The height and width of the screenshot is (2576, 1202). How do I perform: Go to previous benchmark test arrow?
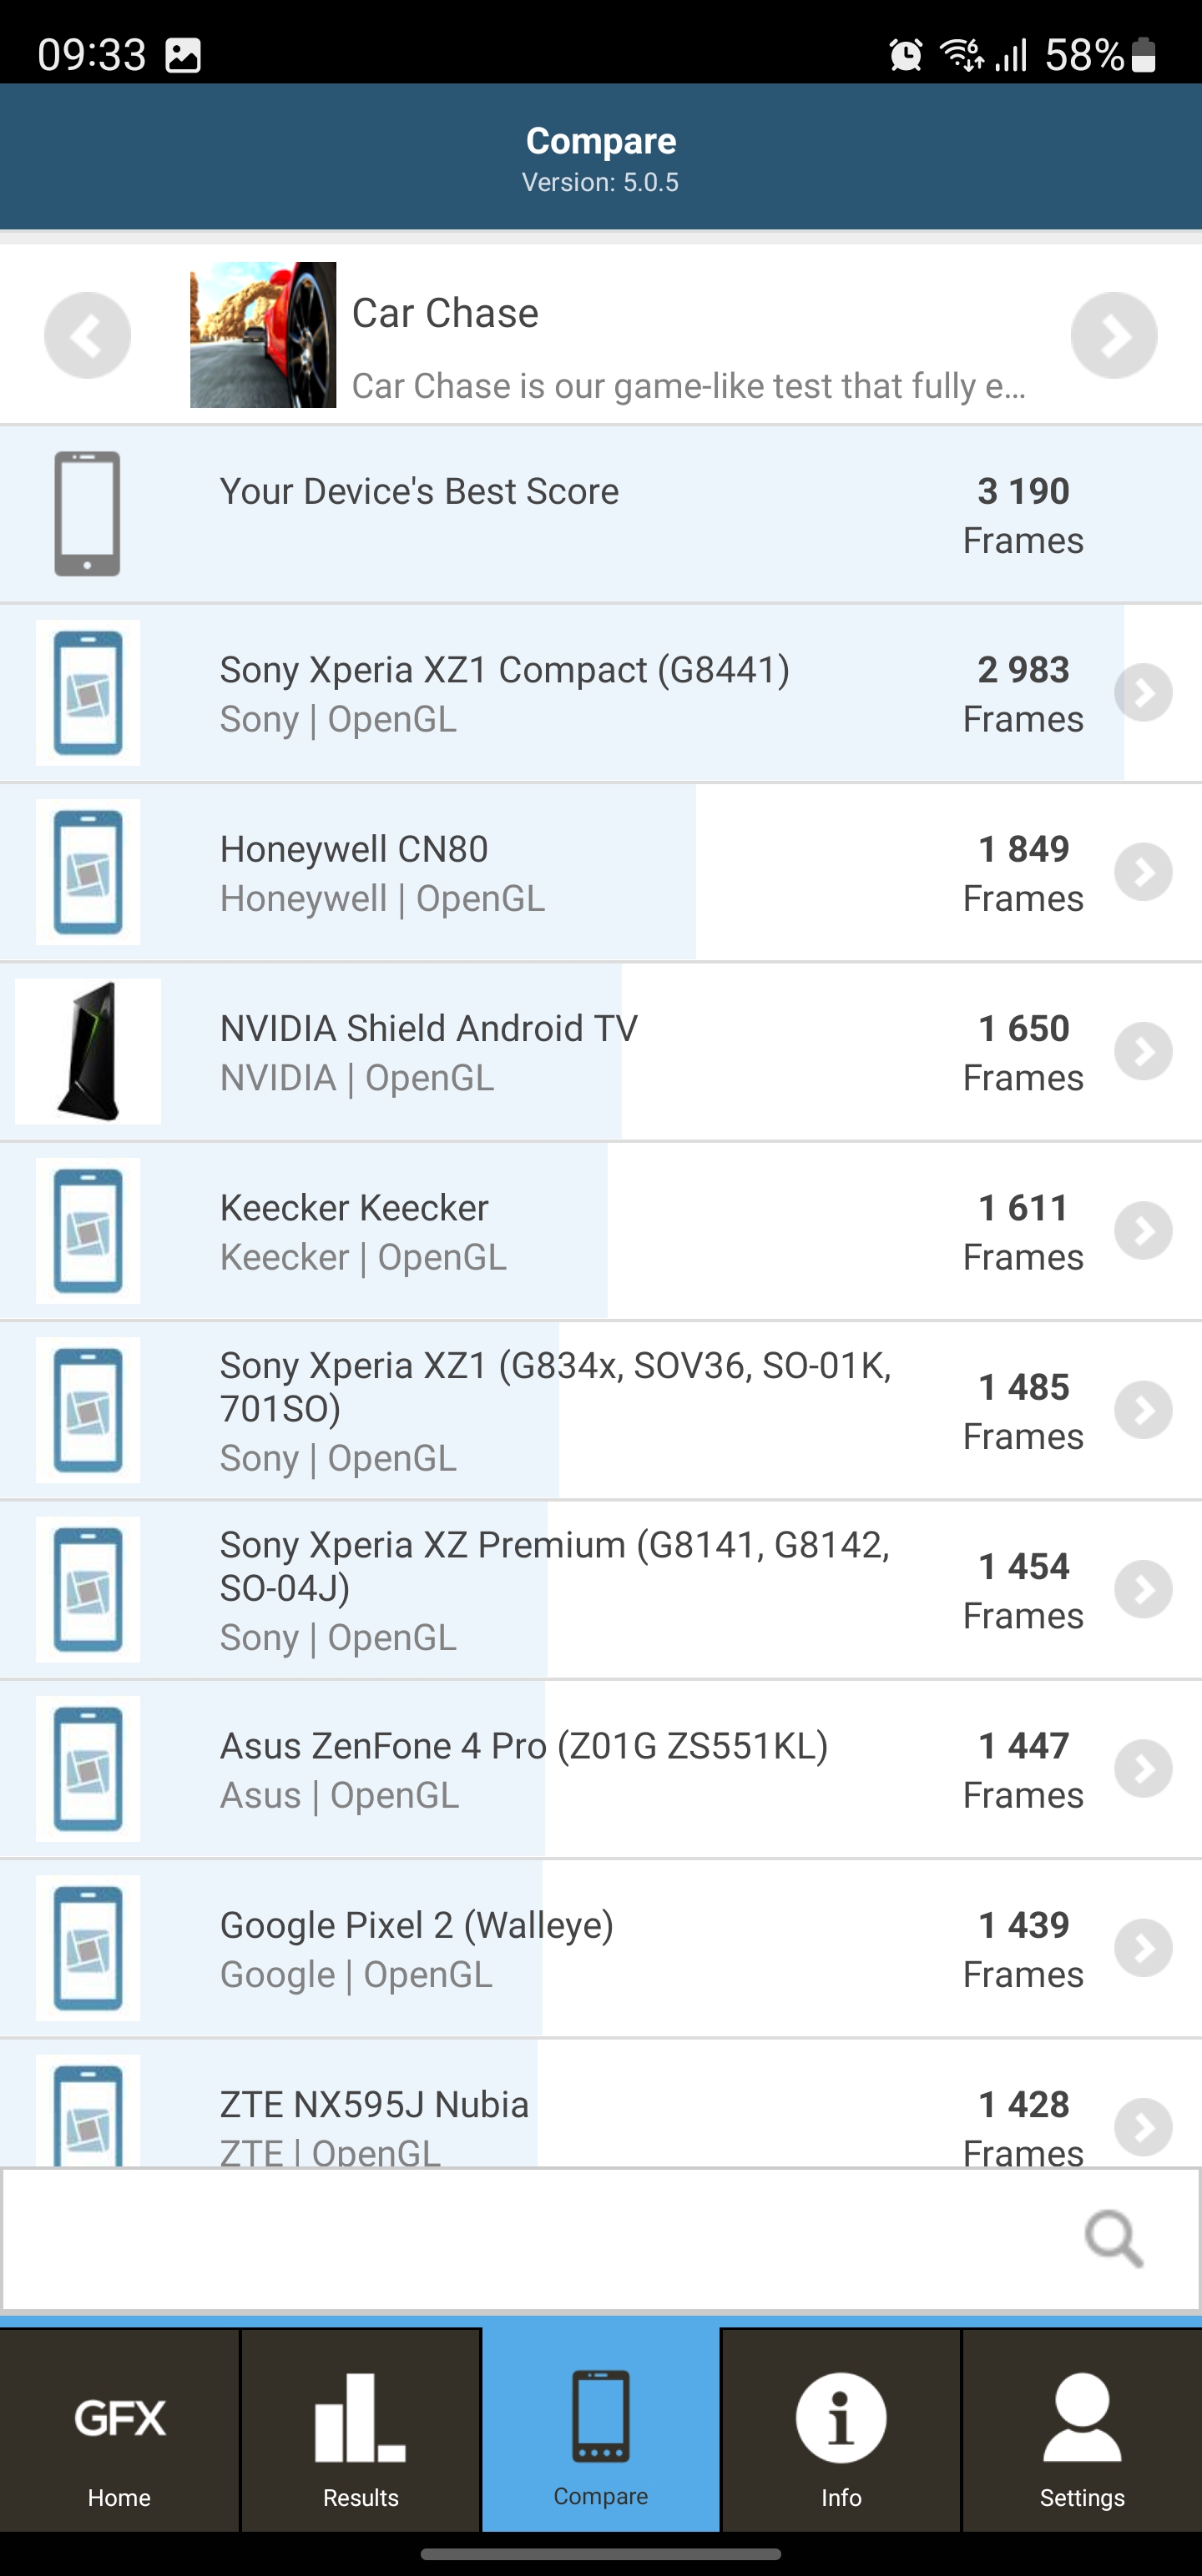click(87, 335)
